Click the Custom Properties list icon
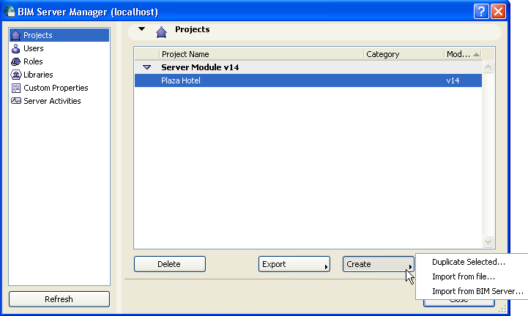528x316 pixels. [16, 88]
